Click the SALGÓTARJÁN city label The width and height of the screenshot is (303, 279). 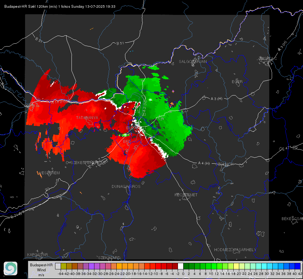tap(193, 62)
